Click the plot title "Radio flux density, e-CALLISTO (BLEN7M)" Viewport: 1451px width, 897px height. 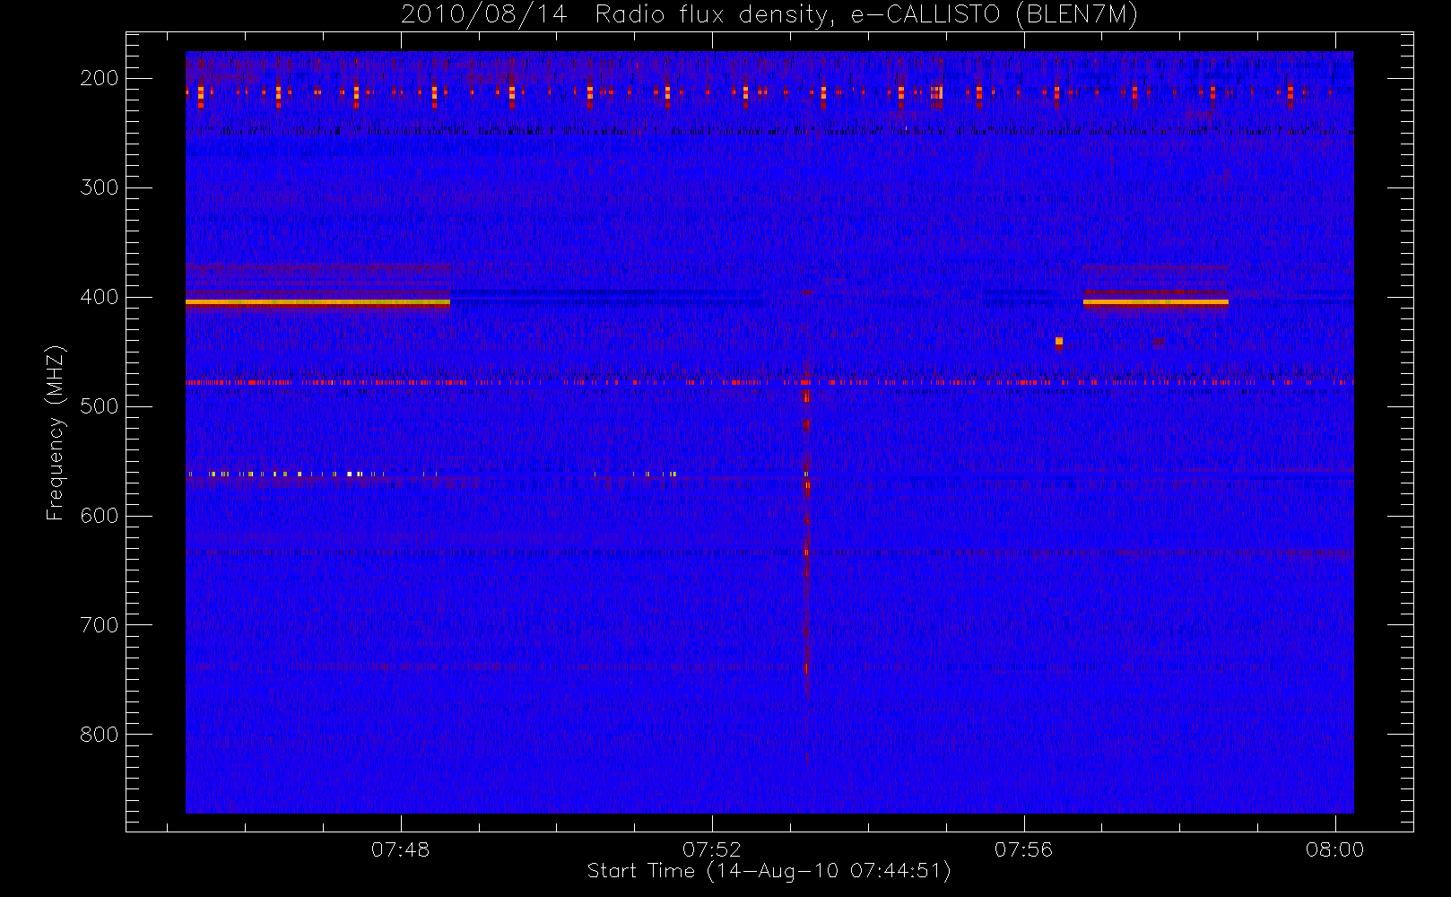[x=866, y=14]
